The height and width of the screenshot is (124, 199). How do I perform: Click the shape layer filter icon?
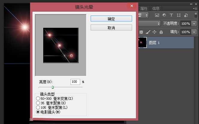tap(179, 15)
